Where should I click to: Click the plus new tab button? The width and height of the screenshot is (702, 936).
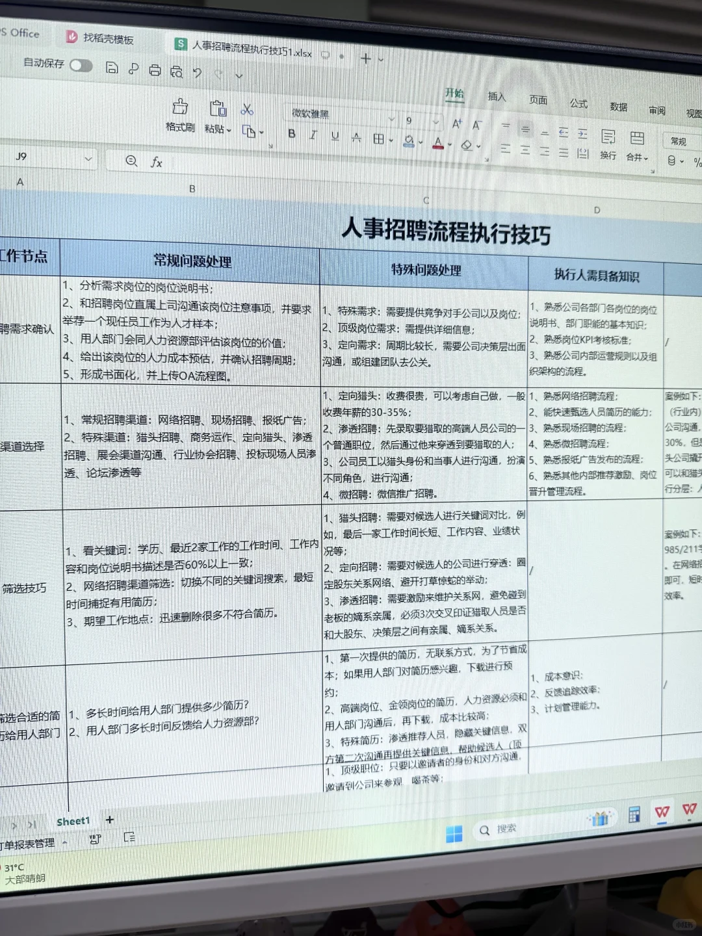pos(365,58)
